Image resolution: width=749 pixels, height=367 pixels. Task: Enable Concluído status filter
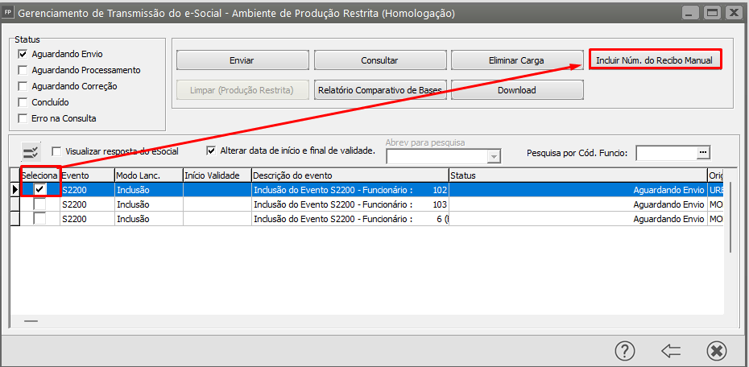22,102
